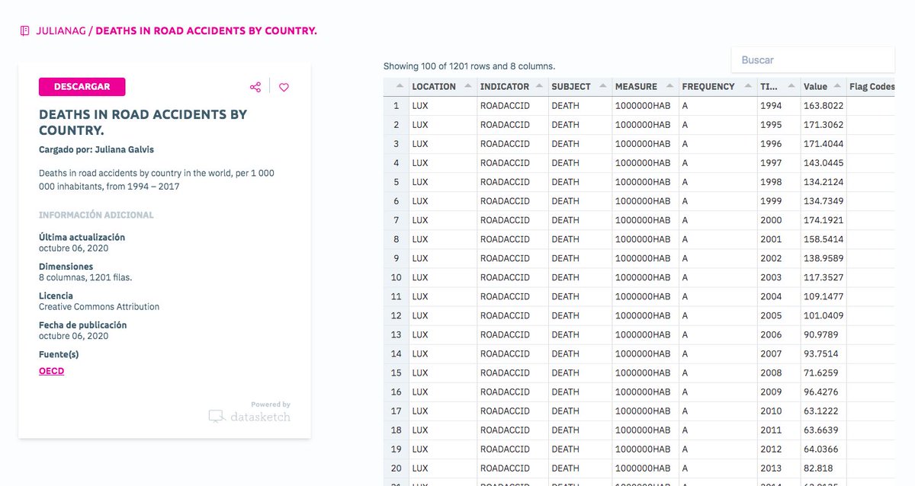
Task: Select value 163.8022 in row 1
Action: pyautogui.click(x=823, y=106)
